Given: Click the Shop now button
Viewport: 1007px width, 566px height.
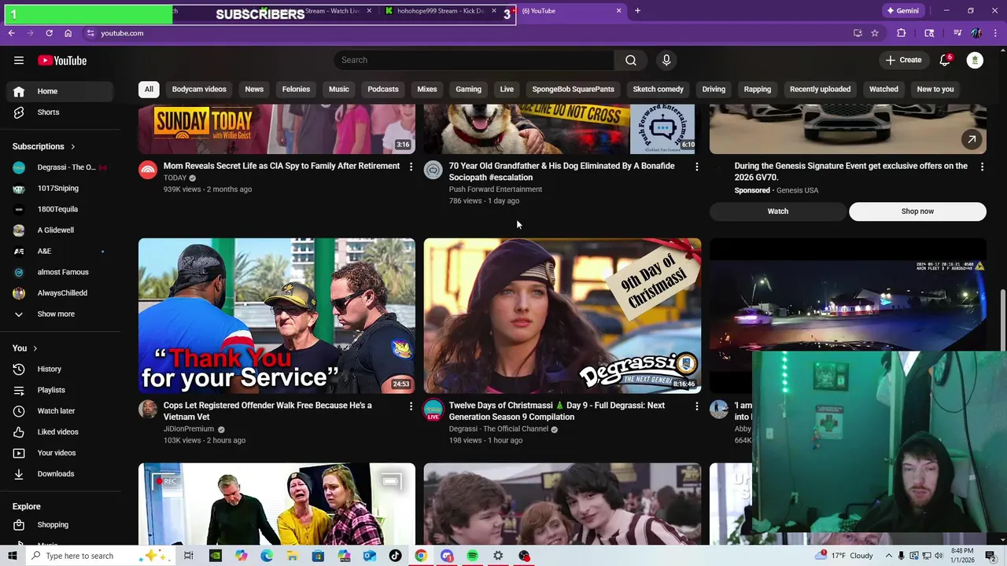Looking at the screenshot, I should point(917,211).
